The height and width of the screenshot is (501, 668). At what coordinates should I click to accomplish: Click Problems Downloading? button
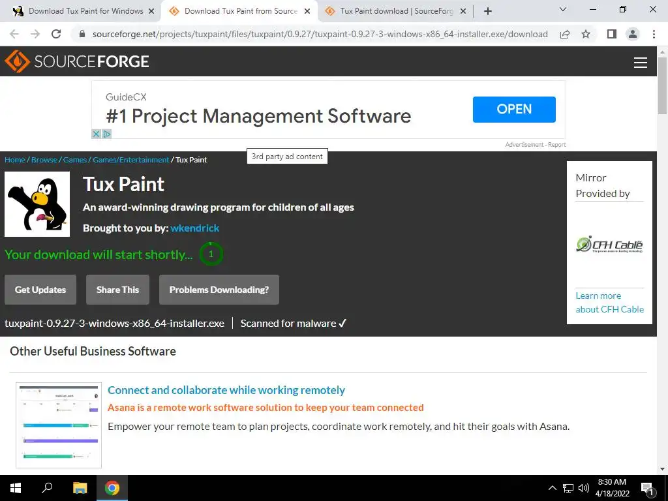tap(219, 290)
